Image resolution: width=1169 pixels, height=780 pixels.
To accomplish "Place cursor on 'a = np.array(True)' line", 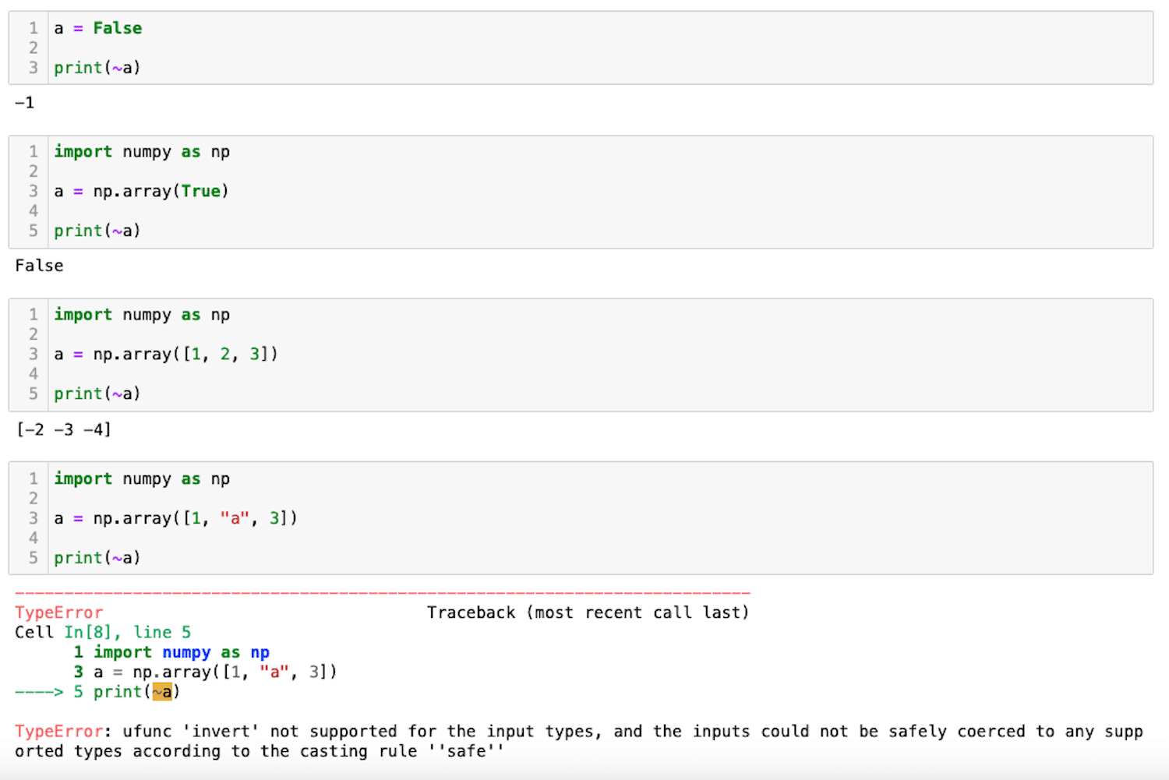I will [141, 191].
